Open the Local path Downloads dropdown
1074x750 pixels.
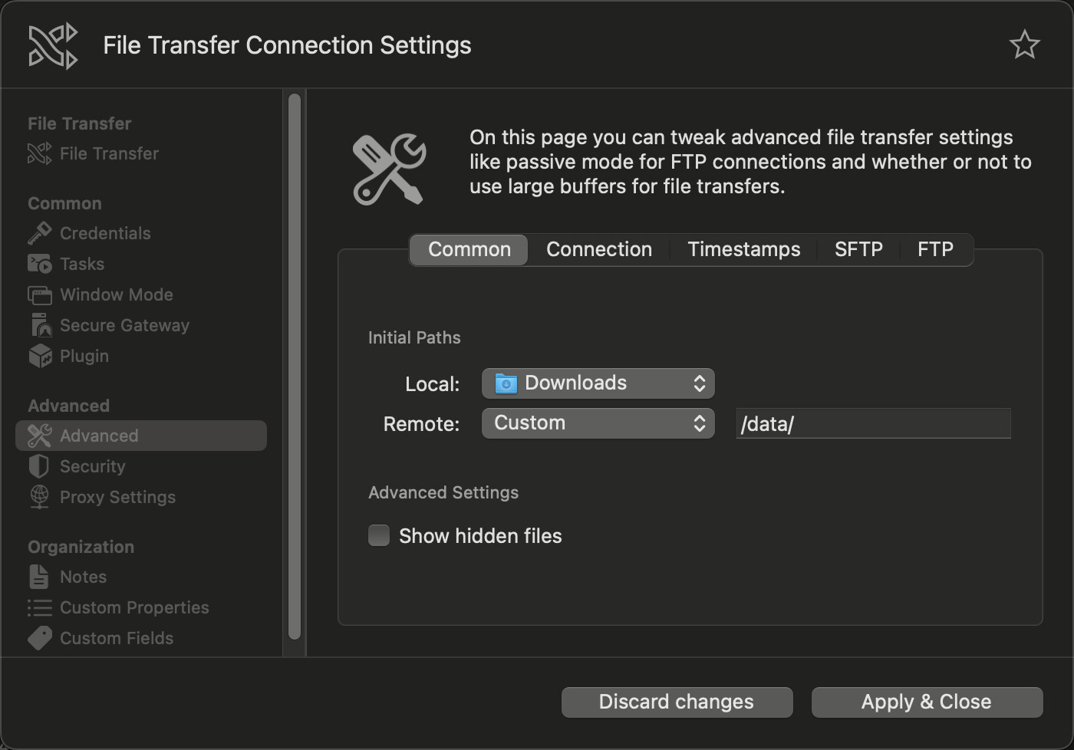[x=598, y=383]
